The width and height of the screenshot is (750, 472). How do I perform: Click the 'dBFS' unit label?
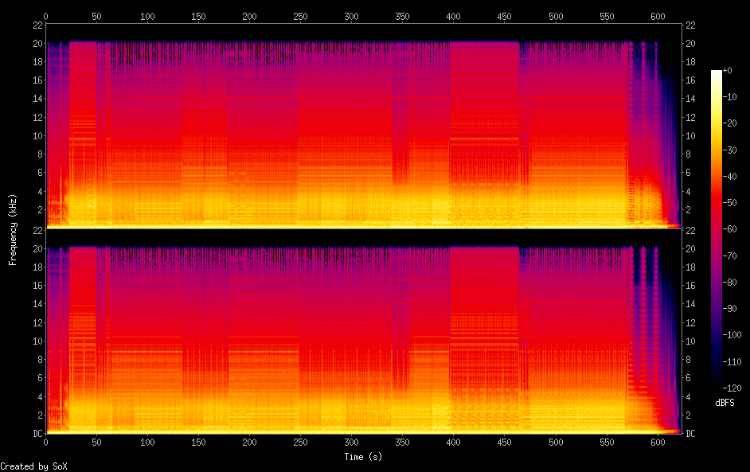tap(725, 403)
